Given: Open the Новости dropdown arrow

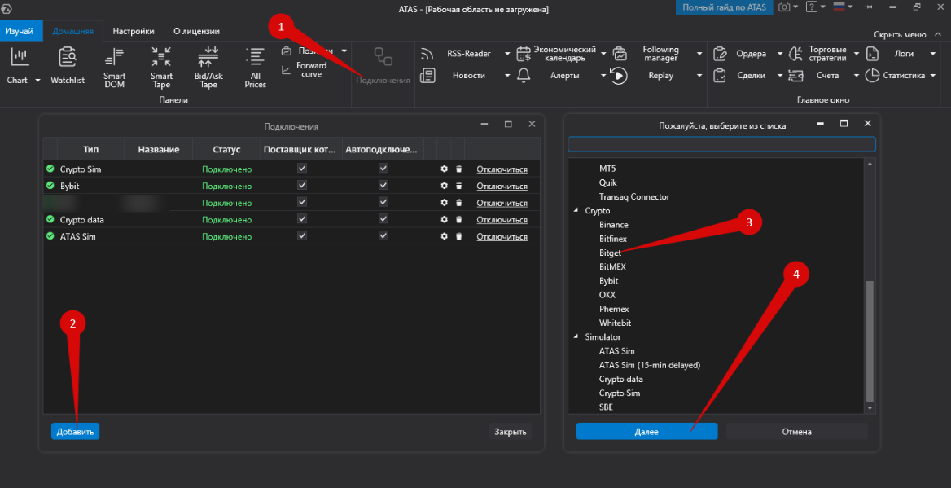Looking at the screenshot, I should pyautogui.click(x=507, y=75).
